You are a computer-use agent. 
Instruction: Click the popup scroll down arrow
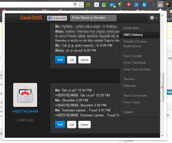point(162,136)
